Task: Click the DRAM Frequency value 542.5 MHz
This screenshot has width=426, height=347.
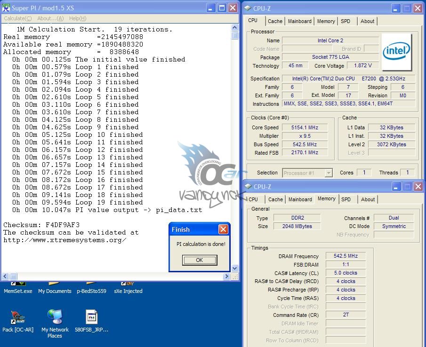Action: click(346, 256)
